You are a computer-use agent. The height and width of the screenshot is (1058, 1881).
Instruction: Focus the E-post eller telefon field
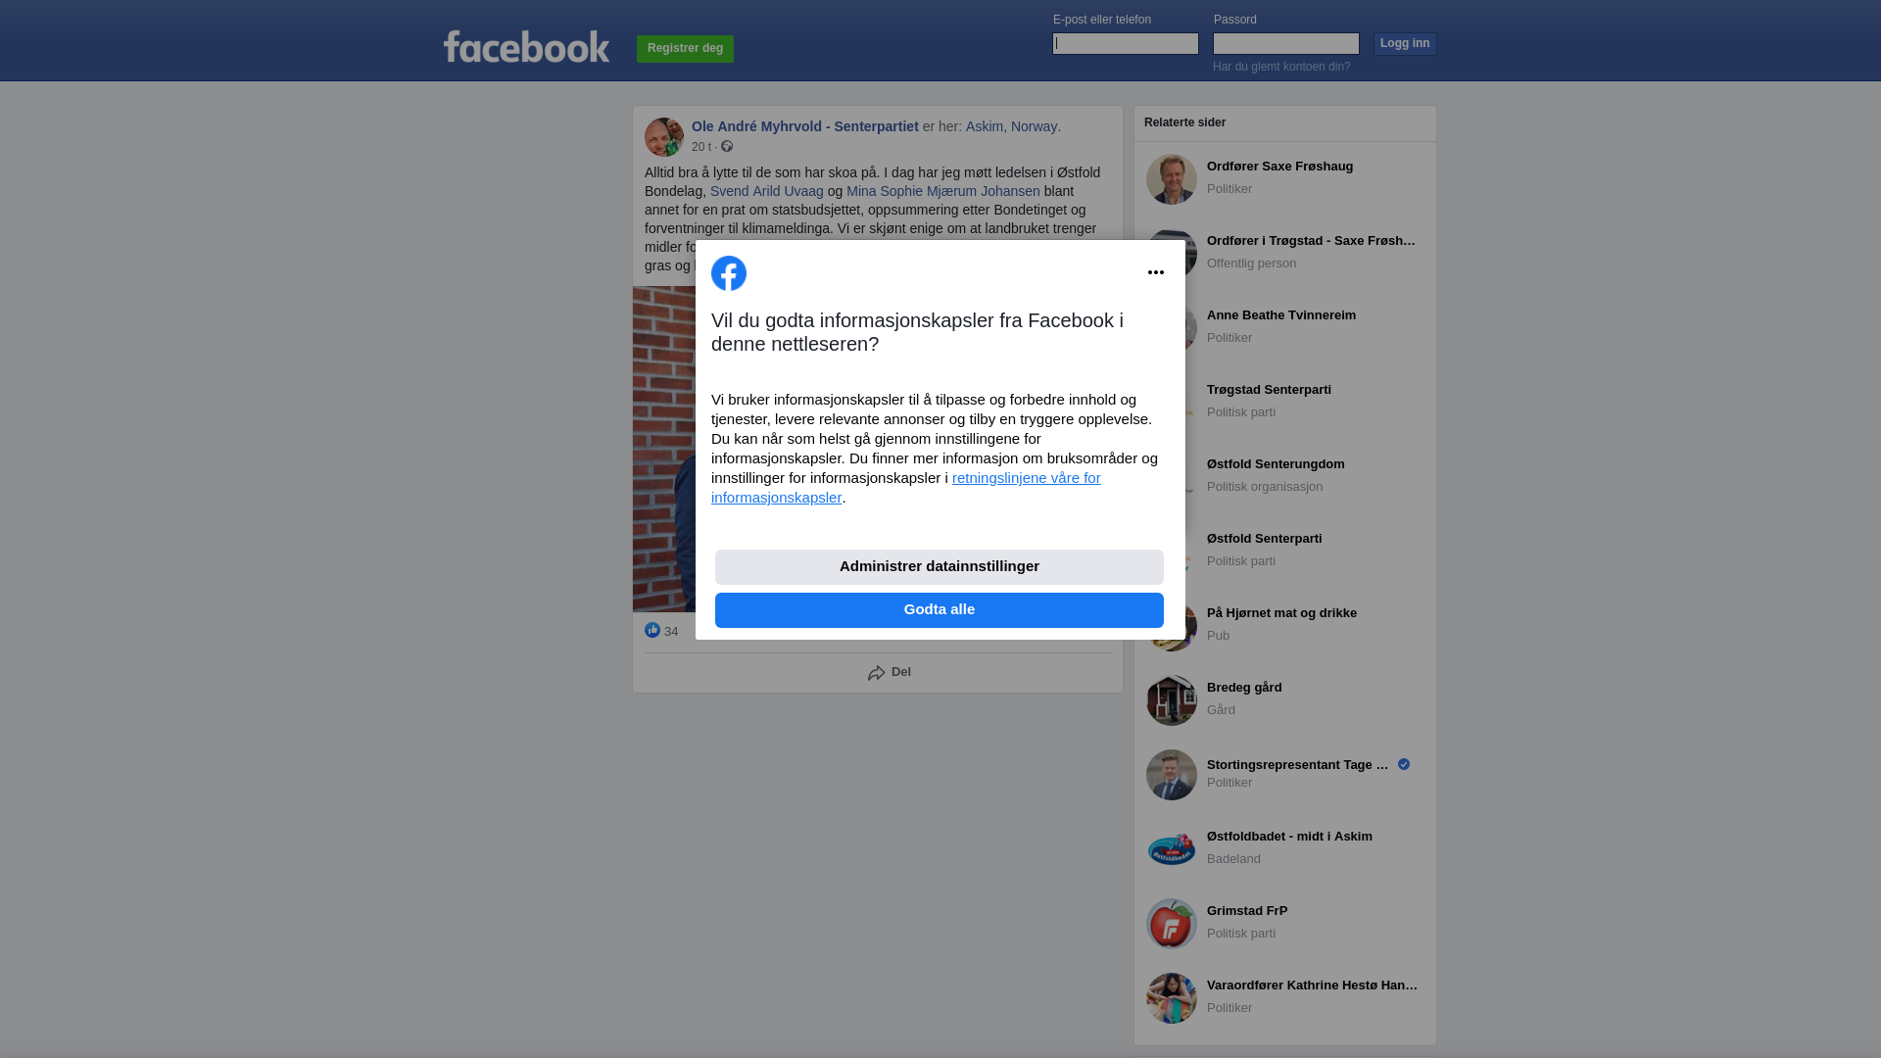click(x=1126, y=43)
